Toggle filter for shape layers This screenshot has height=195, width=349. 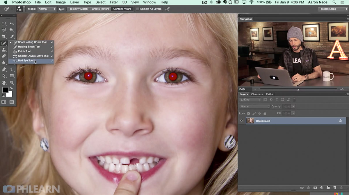[283, 100]
